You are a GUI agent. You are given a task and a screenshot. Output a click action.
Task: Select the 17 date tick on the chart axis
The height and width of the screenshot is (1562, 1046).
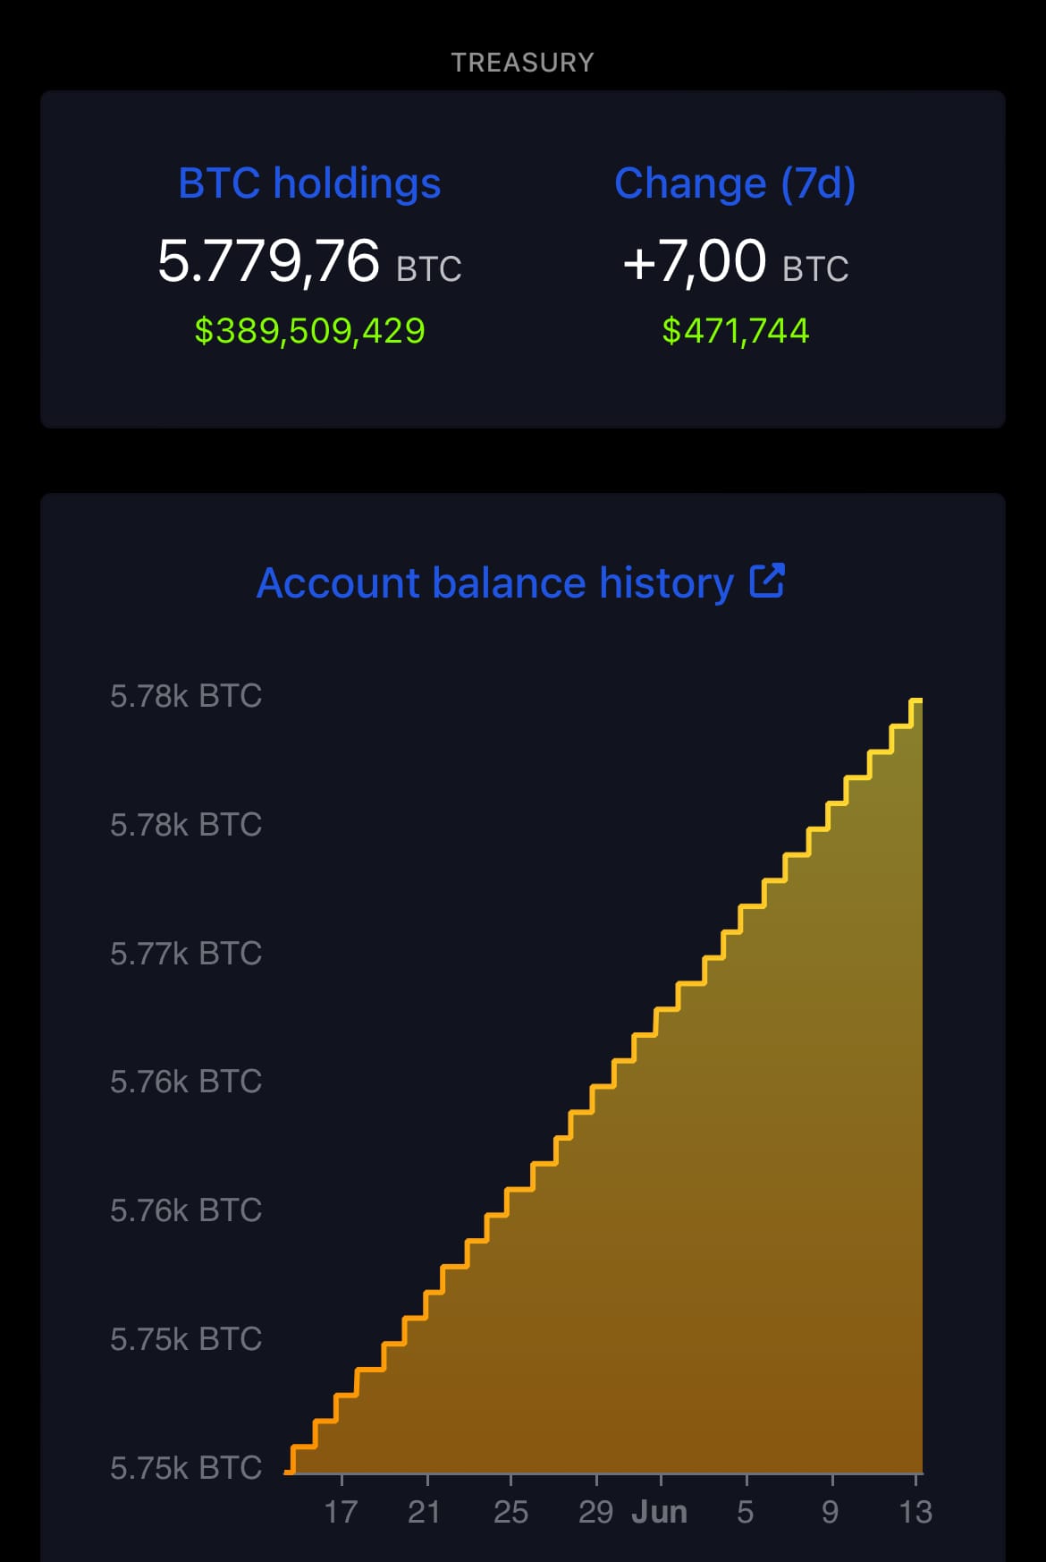341,1512
